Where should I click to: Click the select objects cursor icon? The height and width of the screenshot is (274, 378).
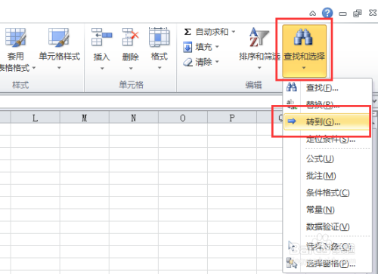click(292, 246)
